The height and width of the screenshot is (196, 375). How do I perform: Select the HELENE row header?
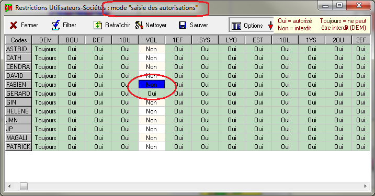(18, 111)
